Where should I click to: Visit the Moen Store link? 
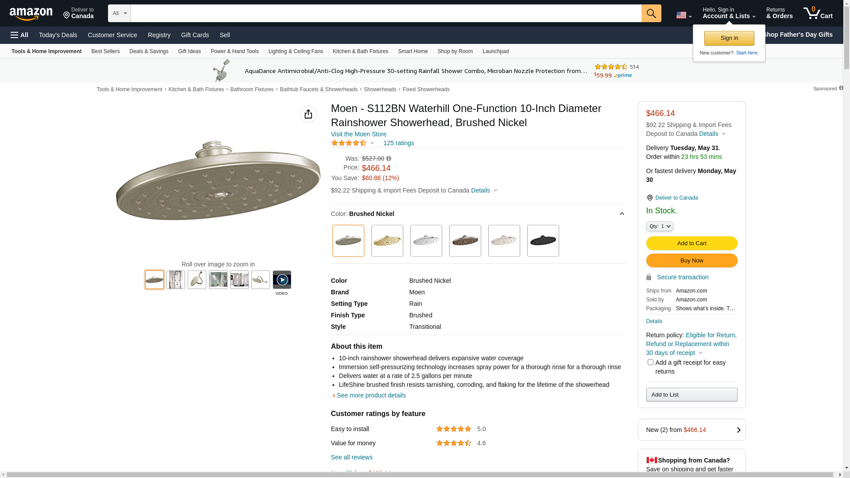point(359,134)
